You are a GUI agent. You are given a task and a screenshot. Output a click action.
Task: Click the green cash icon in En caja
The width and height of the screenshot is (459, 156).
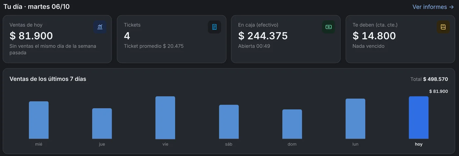click(329, 27)
